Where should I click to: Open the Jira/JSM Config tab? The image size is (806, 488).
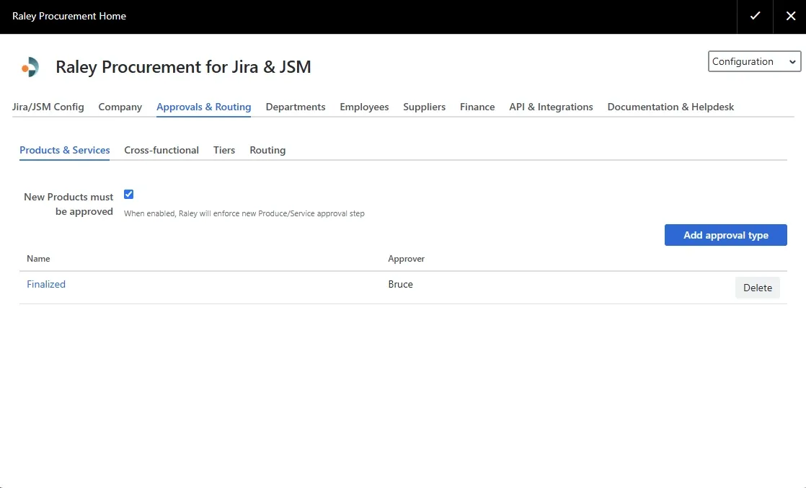[48, 107]
